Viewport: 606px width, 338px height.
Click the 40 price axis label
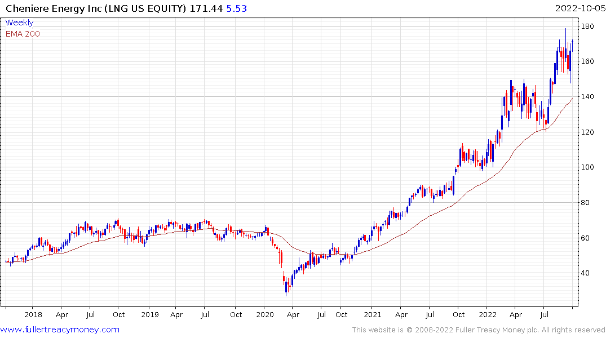[586, 273]
